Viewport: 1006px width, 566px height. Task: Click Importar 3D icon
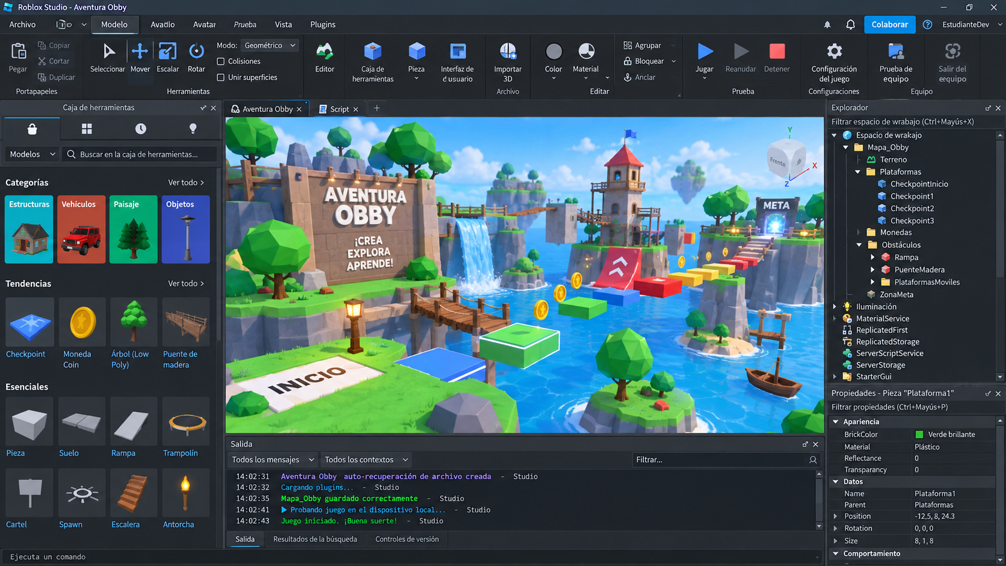[x=508, y=52]
